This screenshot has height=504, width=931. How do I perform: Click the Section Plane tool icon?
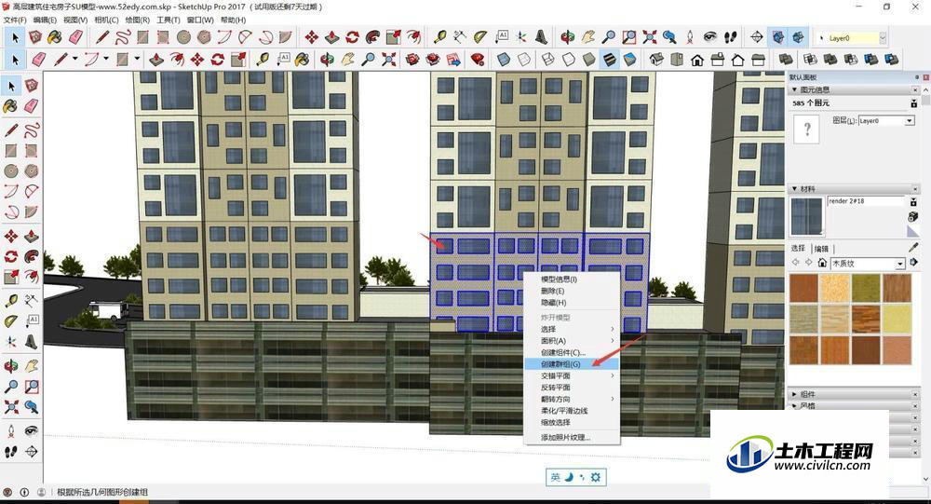(756, 37)
